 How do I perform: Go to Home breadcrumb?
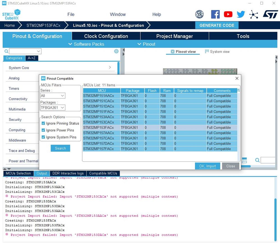tap(10, 25)
